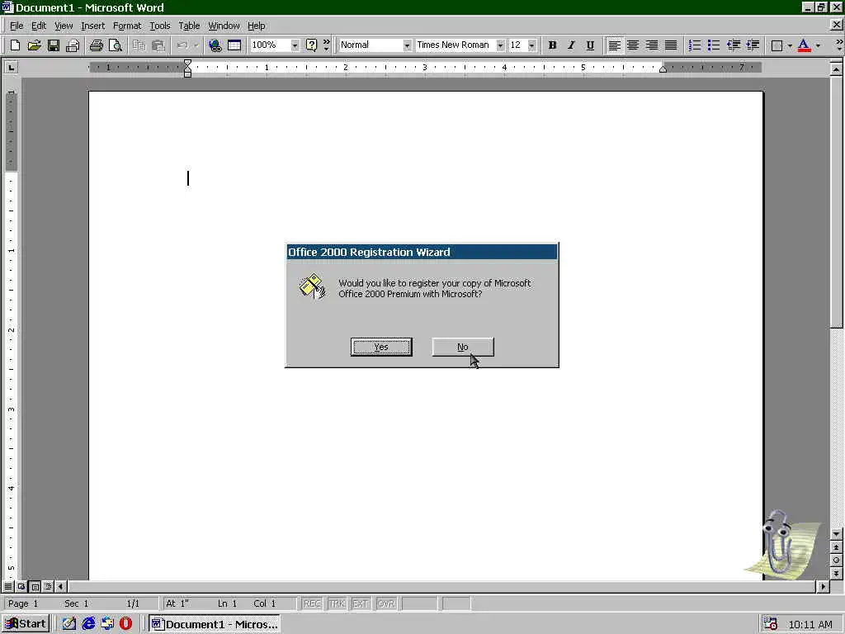Screen dimensions: 845x634
Task: Toggle REC macro recording indicator
Action: tap(312, 603)
